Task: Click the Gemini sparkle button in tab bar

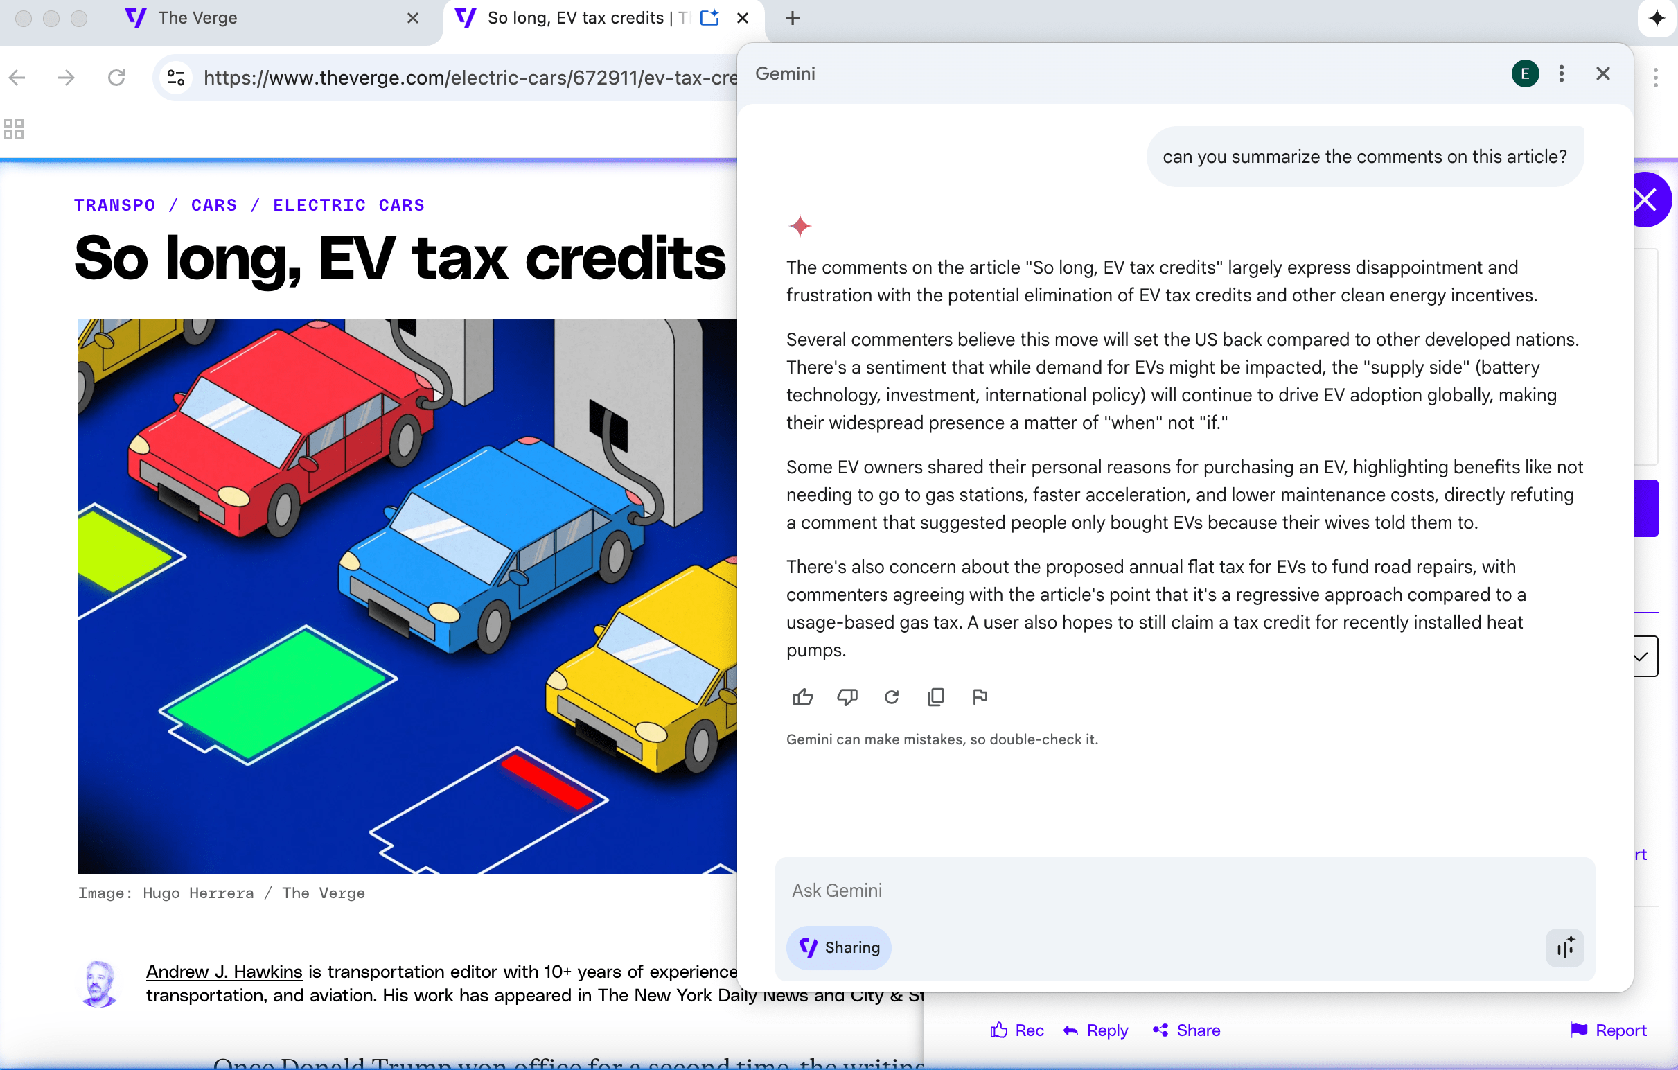Action: pyautogui.click(x=1657, y=18)
